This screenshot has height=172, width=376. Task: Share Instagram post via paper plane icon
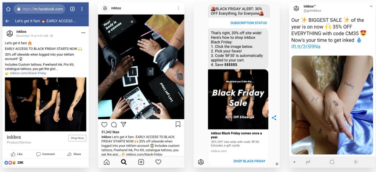[123, 124]
